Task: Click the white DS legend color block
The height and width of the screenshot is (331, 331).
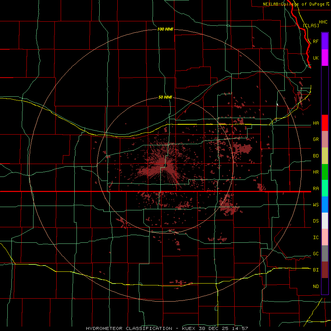Action: point(325,221)
